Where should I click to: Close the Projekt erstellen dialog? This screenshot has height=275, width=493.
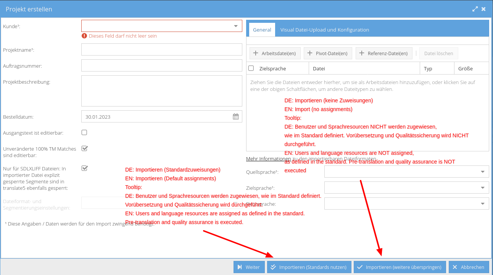point(483,9)
